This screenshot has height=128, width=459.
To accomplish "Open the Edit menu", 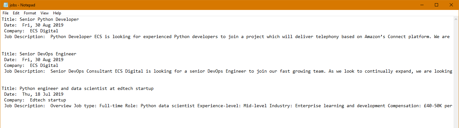I will coord(16,13).
